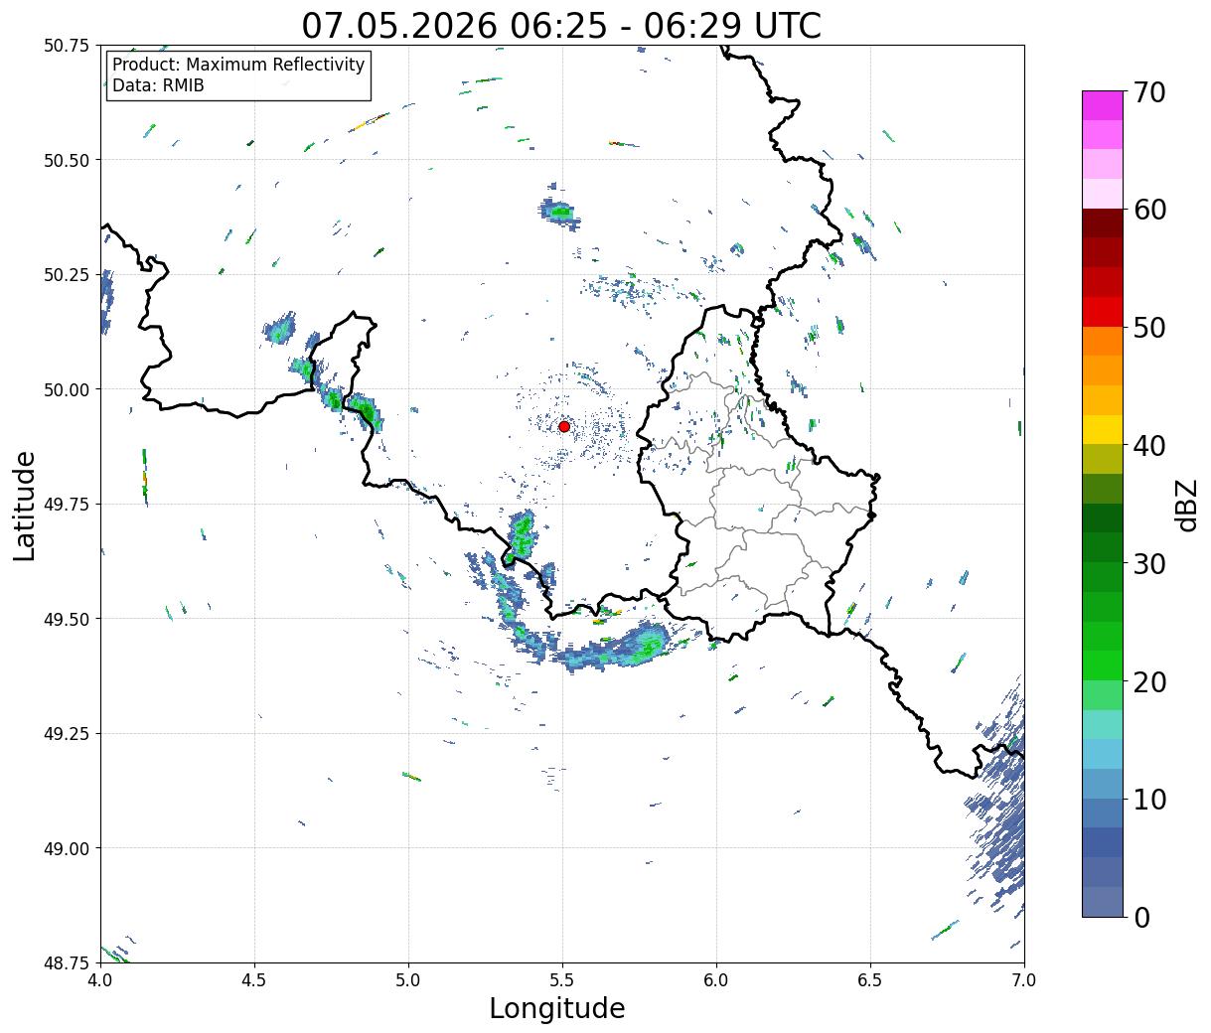Click the red 50 dBZ colorbar segment
Viewport: 1211px width, 1033px height.
(x=1103, y=312)
